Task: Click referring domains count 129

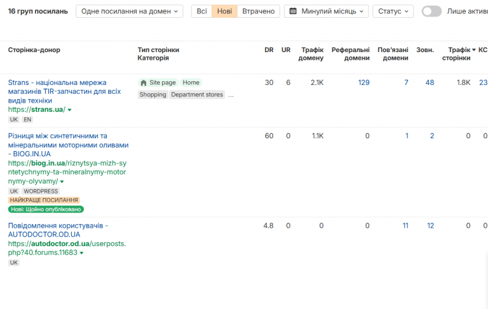Action: pos(363,82)
